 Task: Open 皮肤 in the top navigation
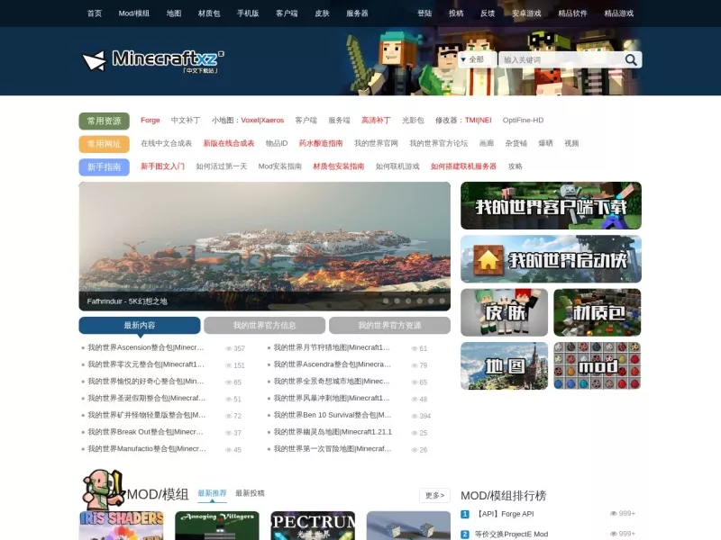(x=322, y=13)
